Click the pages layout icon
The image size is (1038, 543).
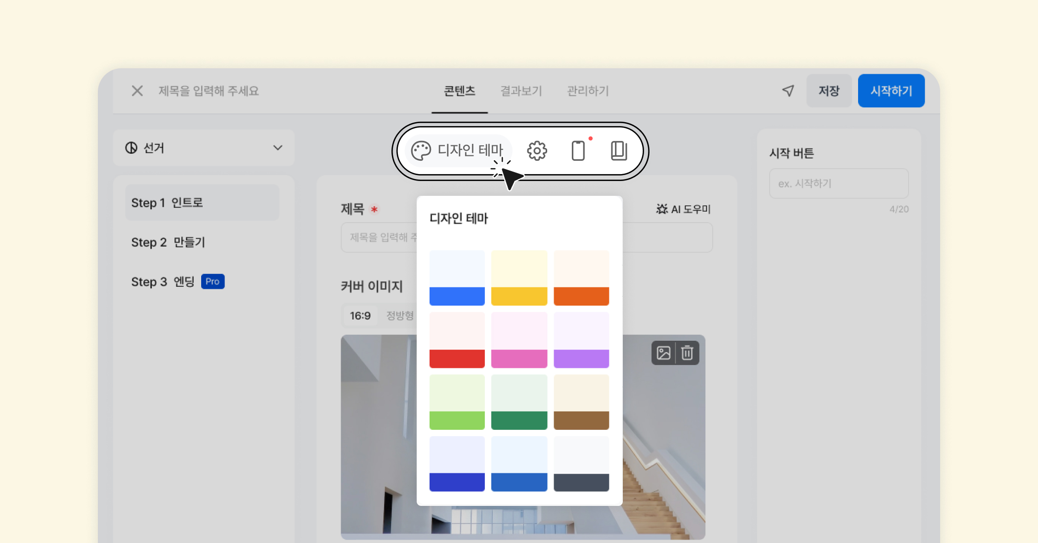619,151
